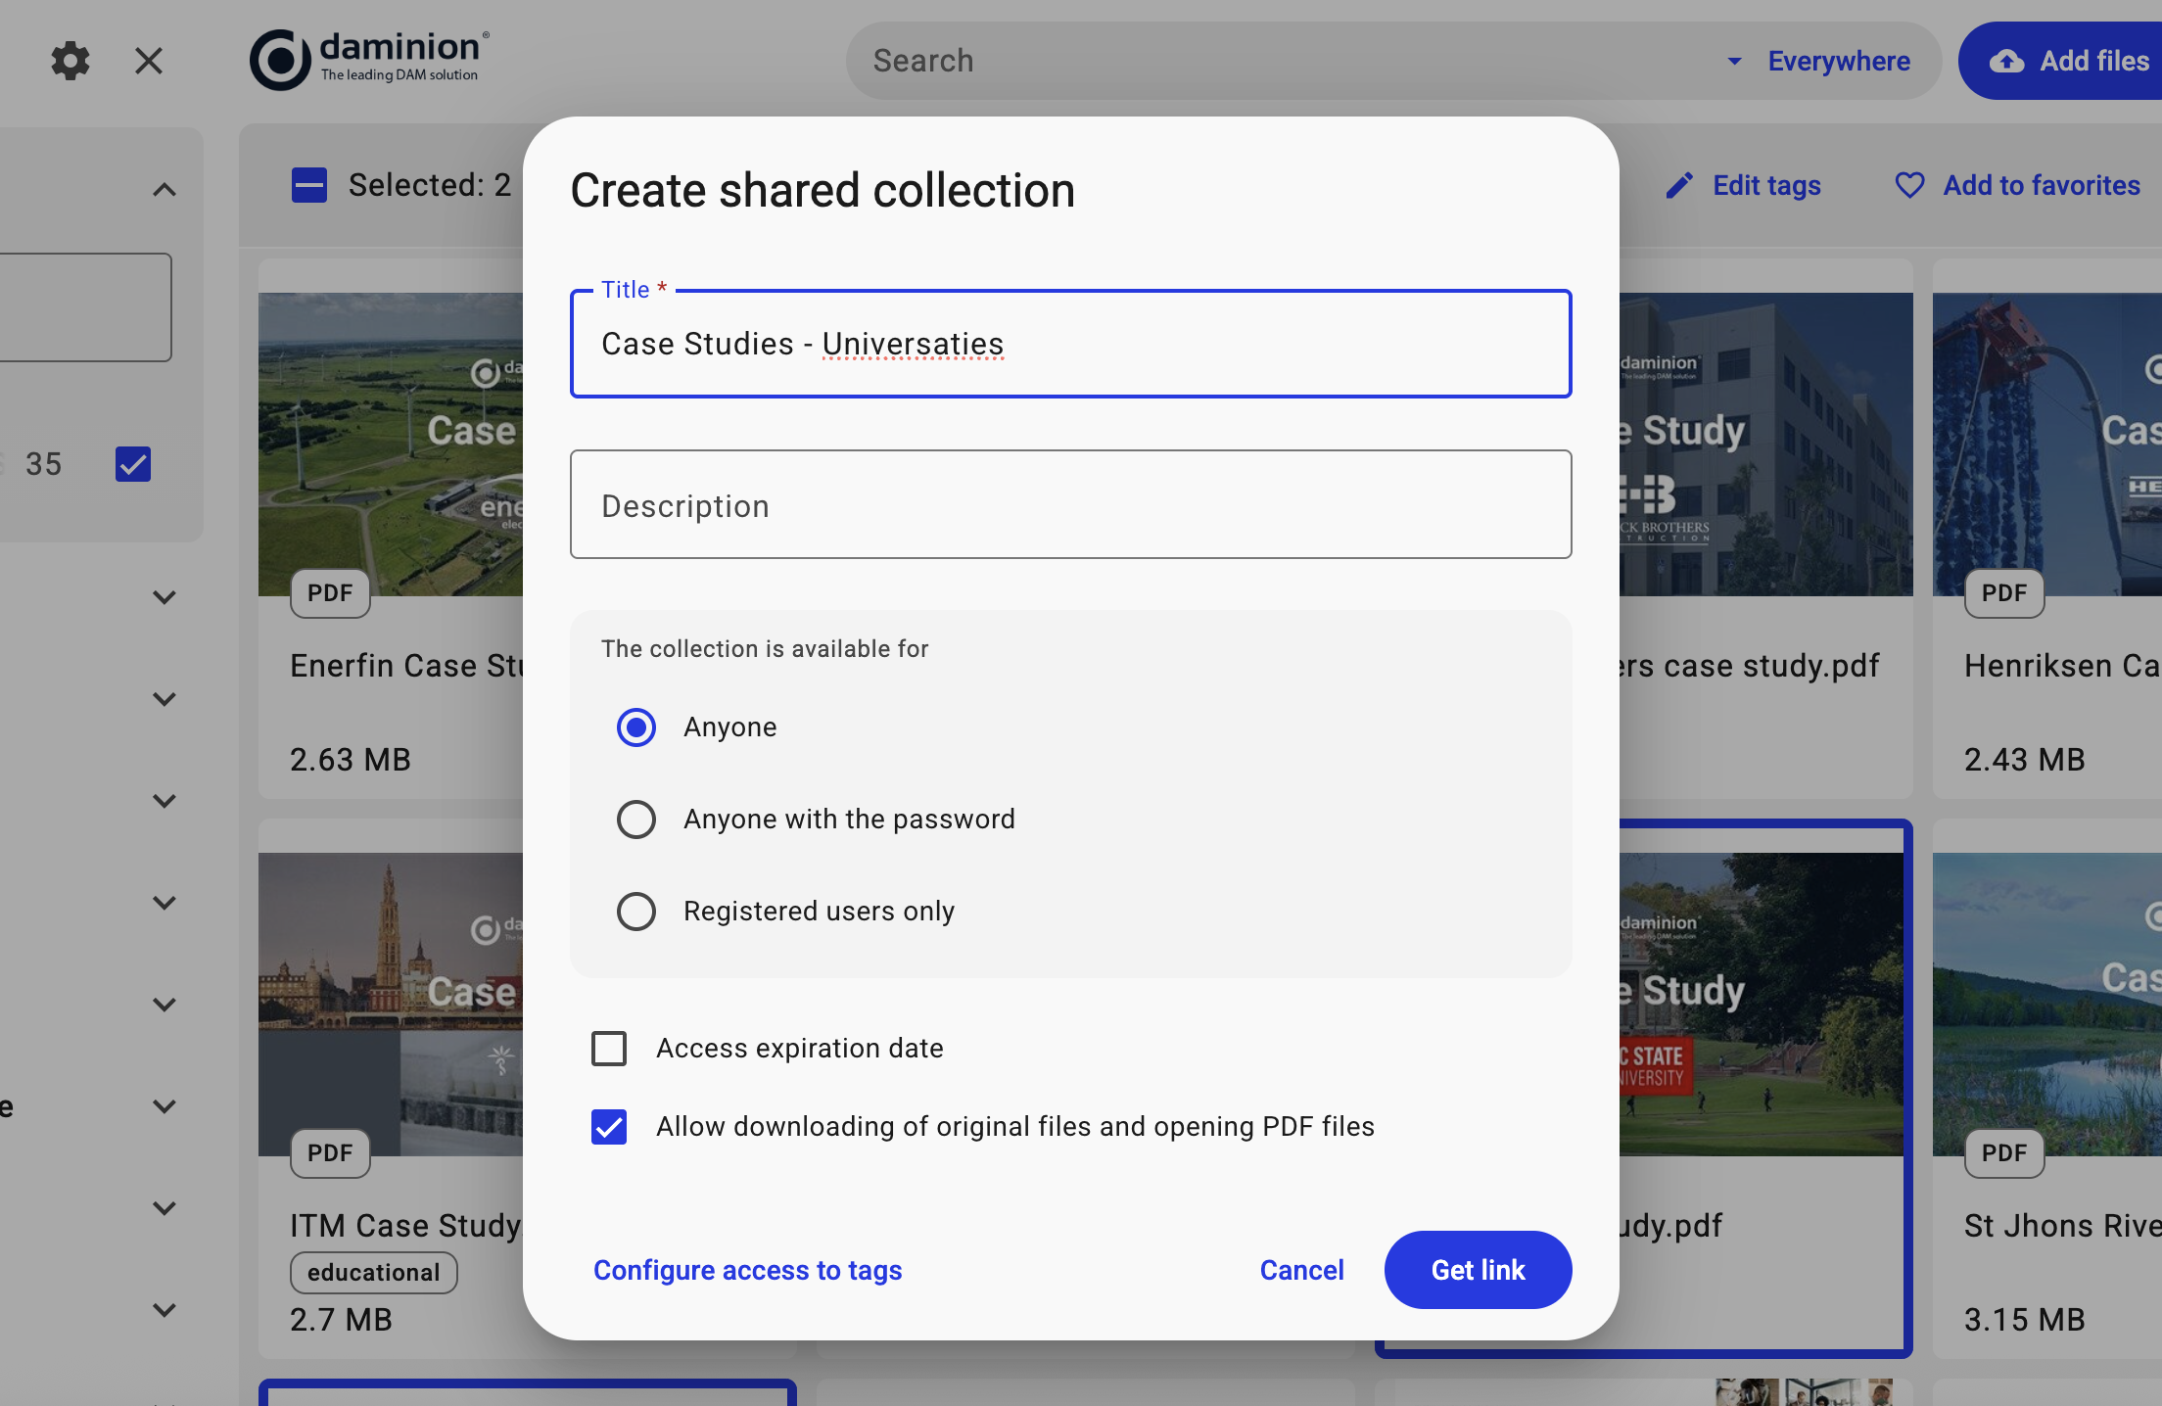Click the cloud upload Add files icon
The width and height of the screenshot is (2162, 1406).
coord(2007,61)
